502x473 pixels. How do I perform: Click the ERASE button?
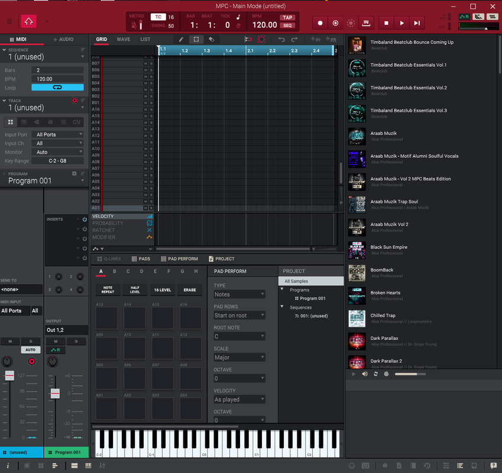[190, 290]
